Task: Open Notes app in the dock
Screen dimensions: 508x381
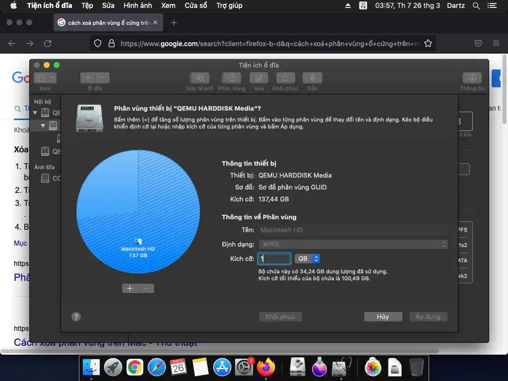Action: 200,368
